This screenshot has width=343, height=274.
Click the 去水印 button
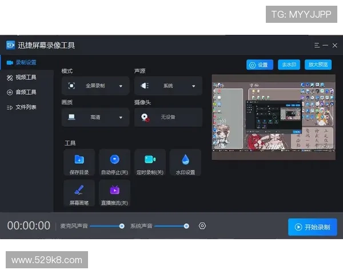tap(289, 65)
